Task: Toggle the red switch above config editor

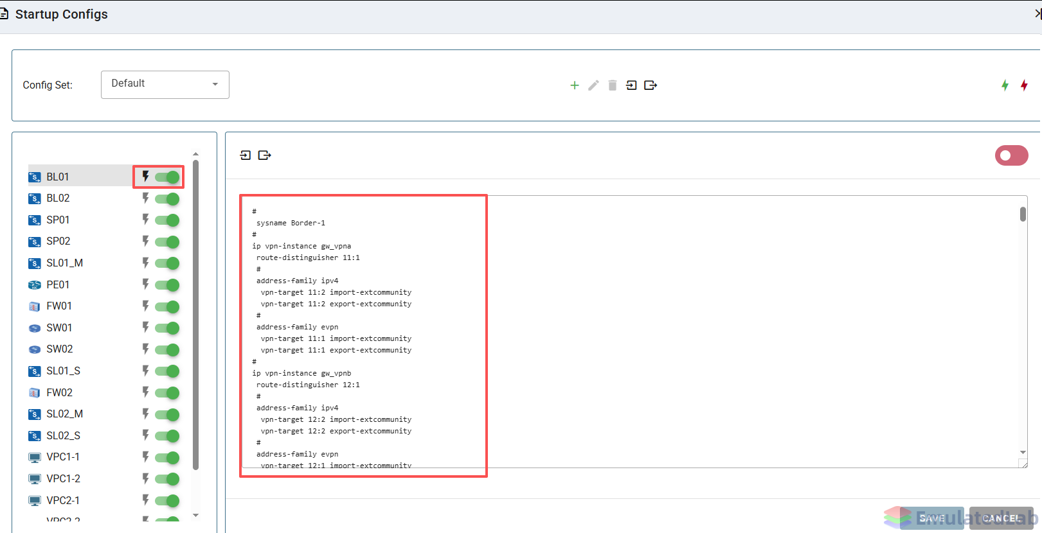Action: pos(1012,155)
